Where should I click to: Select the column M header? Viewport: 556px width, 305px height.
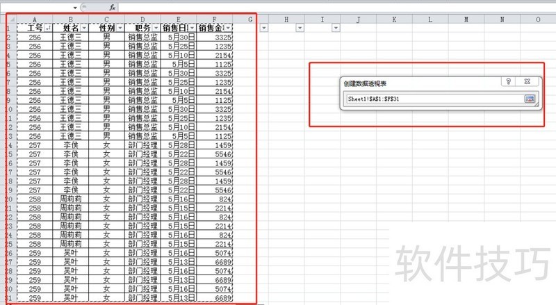[466, 19]
